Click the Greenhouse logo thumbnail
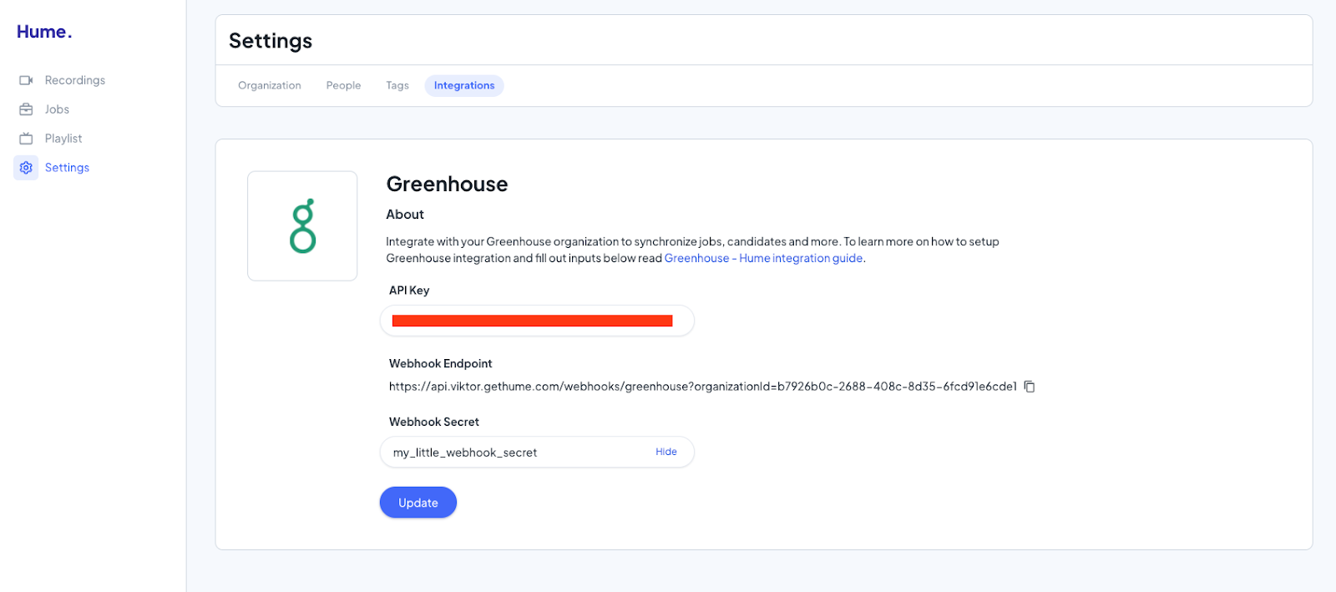 coord(302,225)
